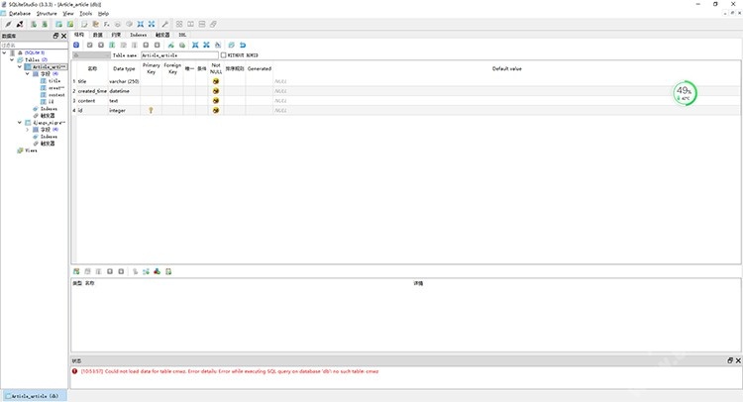Click Add check constraint icon in lower toolbar
The width and height of the screenshot is (743, 402).
tap(168, 271)
